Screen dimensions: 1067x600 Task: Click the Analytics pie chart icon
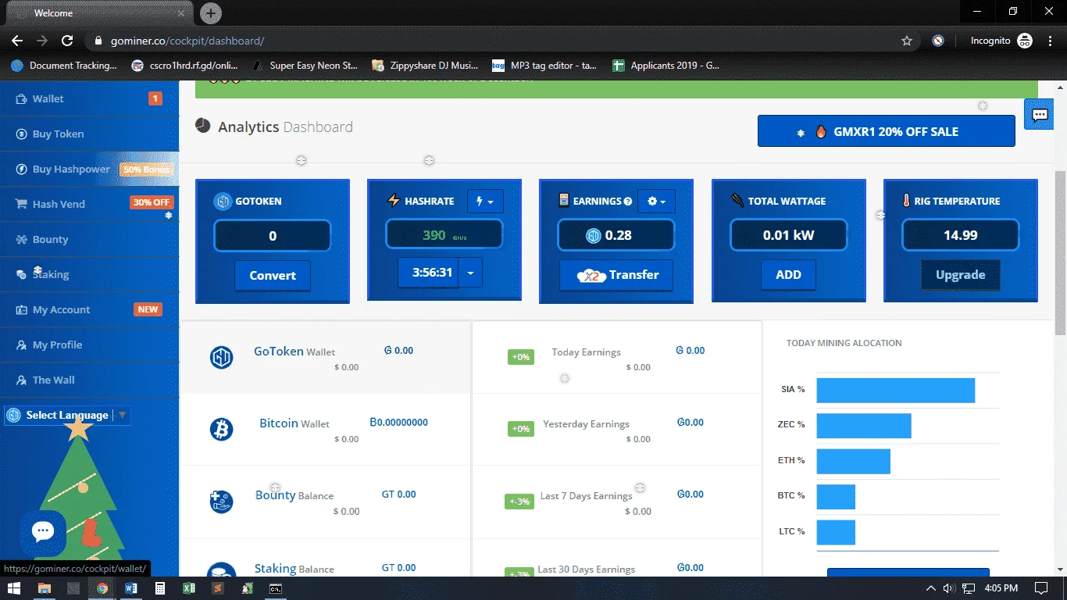(x=203, y=126)
